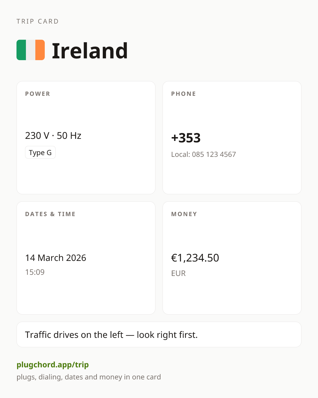318x398 pixels.
Task: Click the 15:09 time value
Action: click(x=35, y=272)
